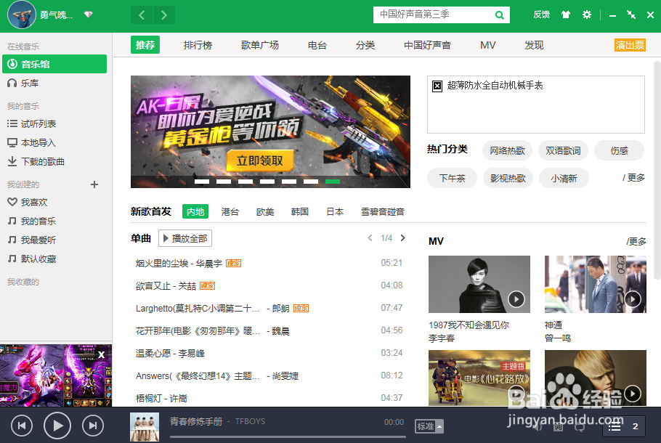This screenshot has width=661, height=443.
Task: Toggle the loop playback mode icon
Action: (580, 426)
